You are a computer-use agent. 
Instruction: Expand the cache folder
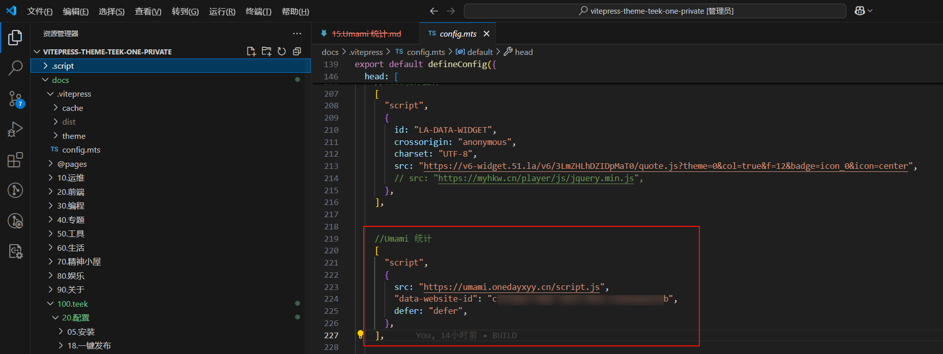[x=170, y=108]
